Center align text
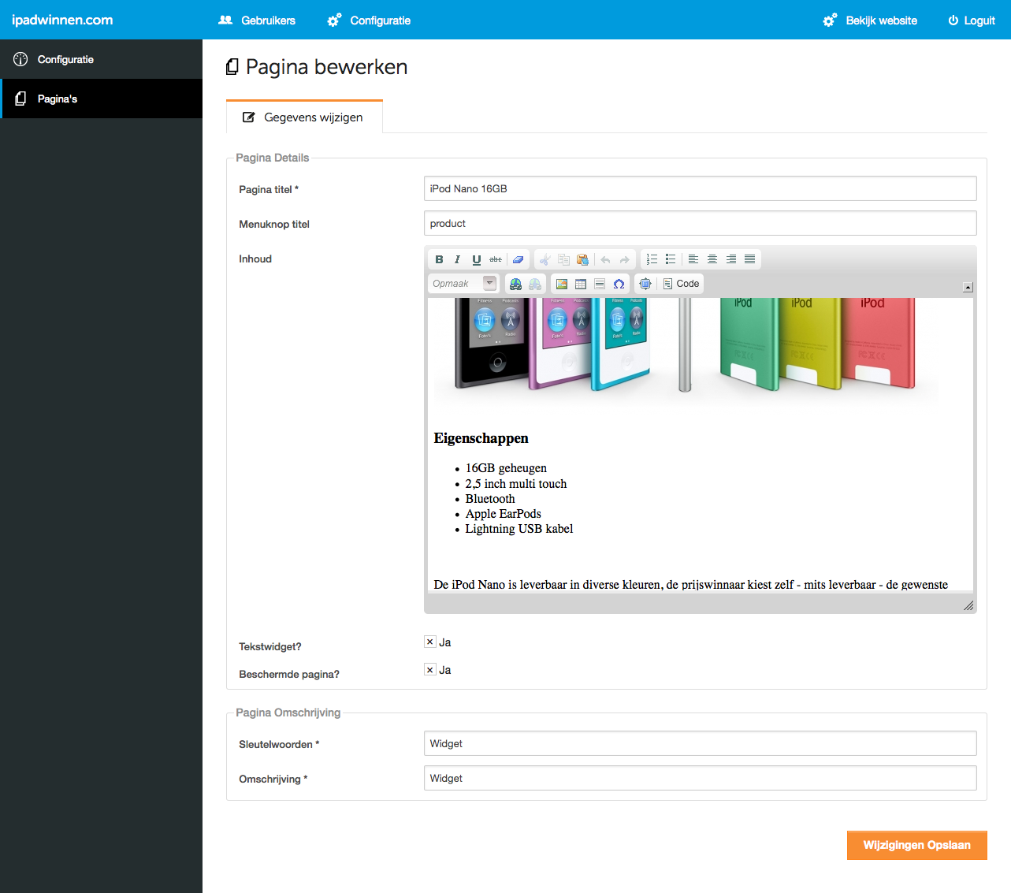1011x893 pixels. tap(712, 259)
